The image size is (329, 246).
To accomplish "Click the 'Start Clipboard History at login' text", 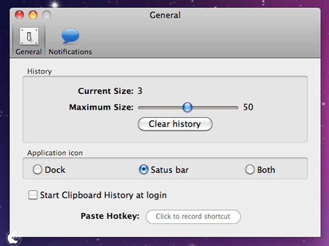I will click(x=103, y=195).
